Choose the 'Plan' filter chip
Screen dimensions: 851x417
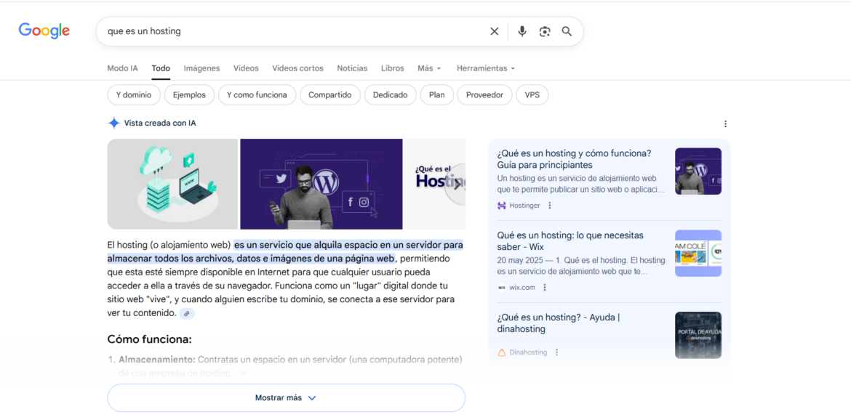pos(437,95)
